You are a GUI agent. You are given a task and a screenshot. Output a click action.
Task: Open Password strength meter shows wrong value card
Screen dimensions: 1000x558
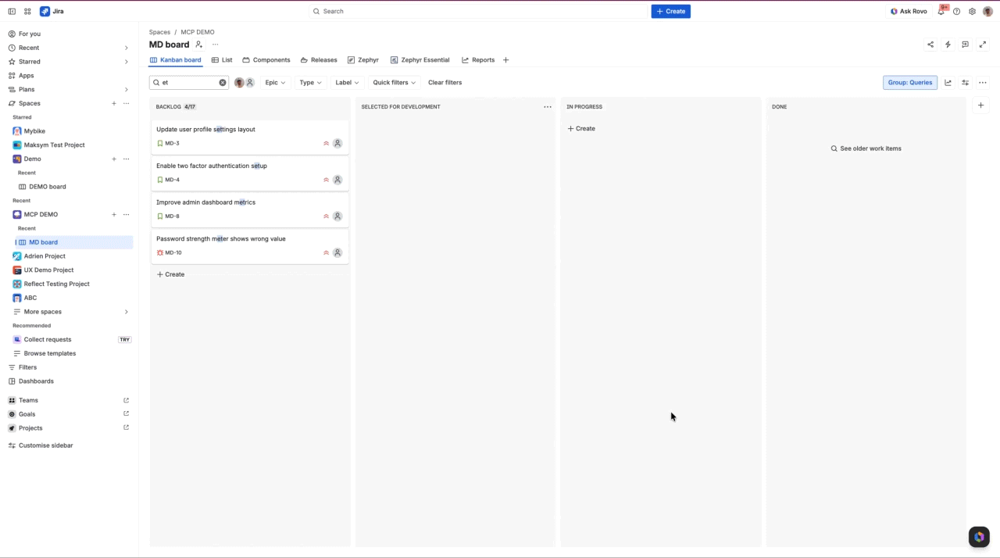pos(250,245)
